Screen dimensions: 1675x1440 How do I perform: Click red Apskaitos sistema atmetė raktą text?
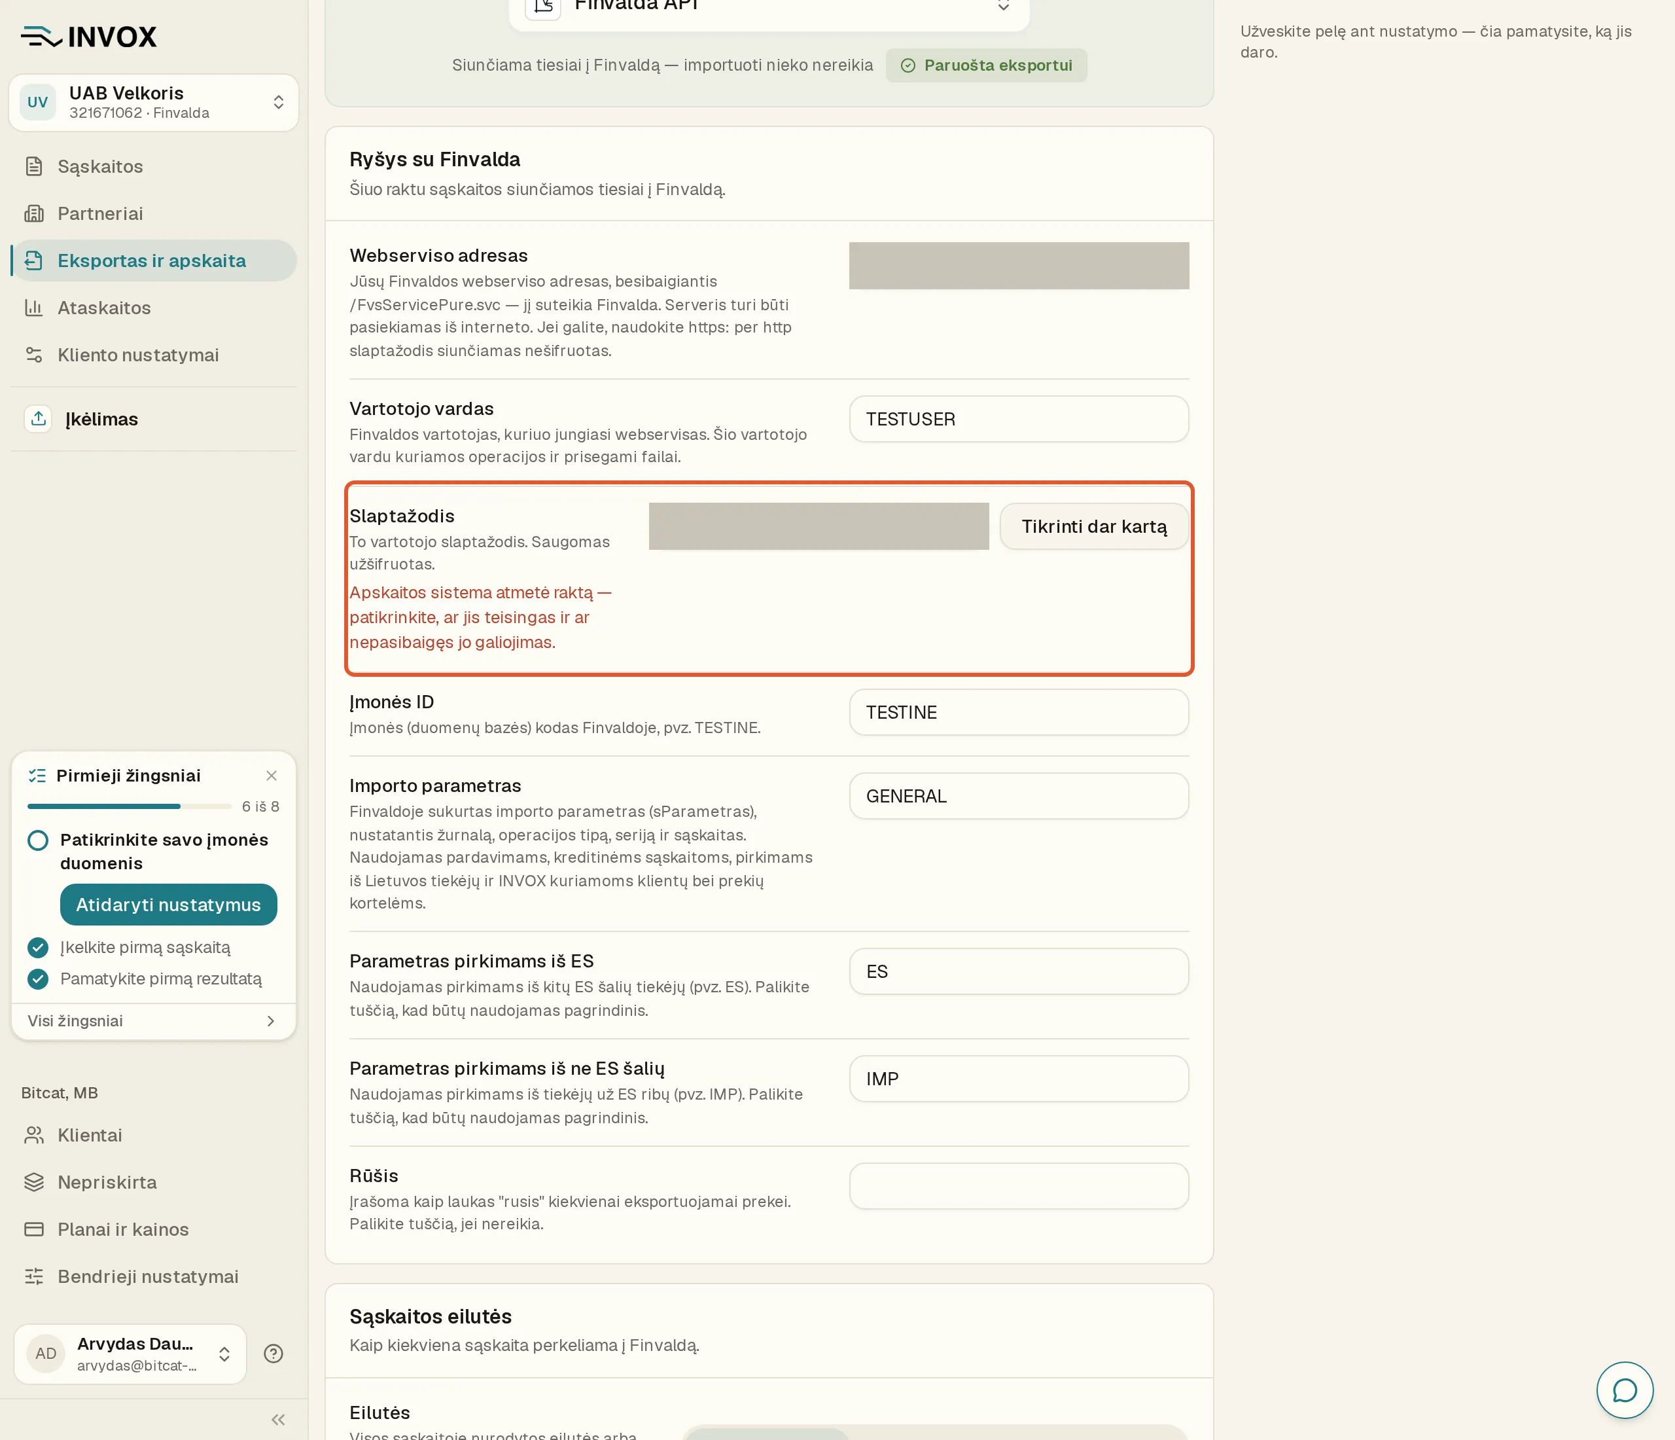coord(480,618)
